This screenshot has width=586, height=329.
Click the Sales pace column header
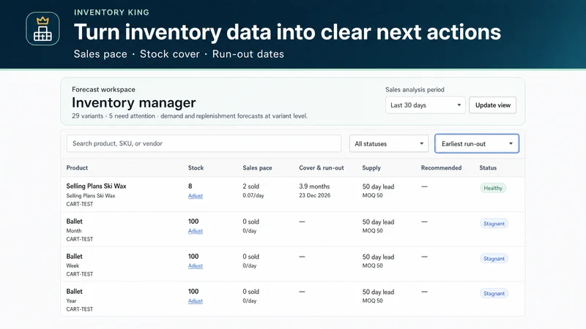pos(258,168)
